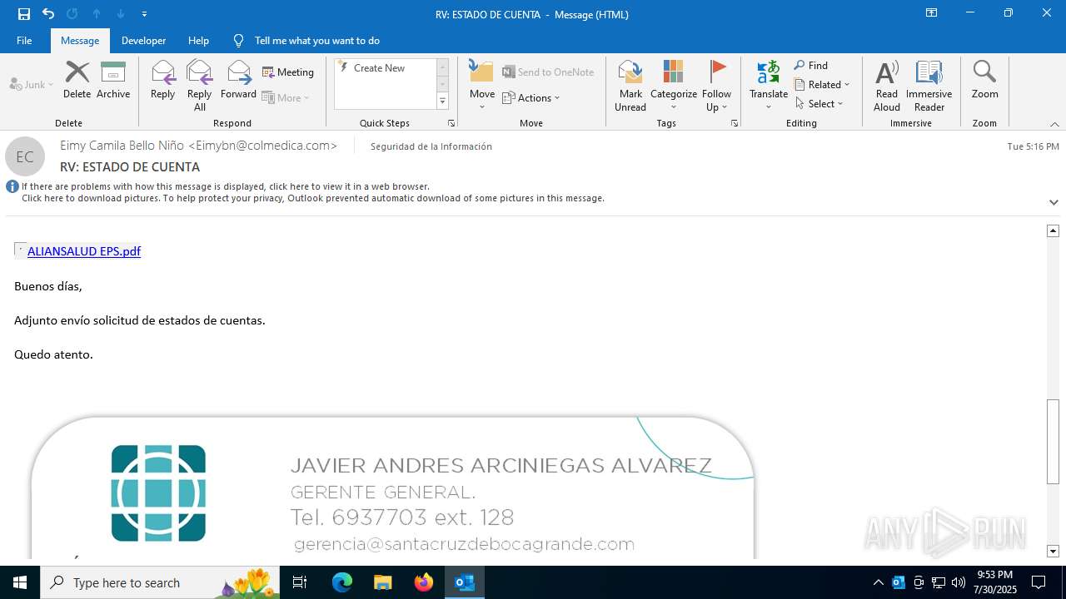Viewport: 1066px width, 599px height.
Task: Open the Related dropdown
Action: click(x=822, y=85)
